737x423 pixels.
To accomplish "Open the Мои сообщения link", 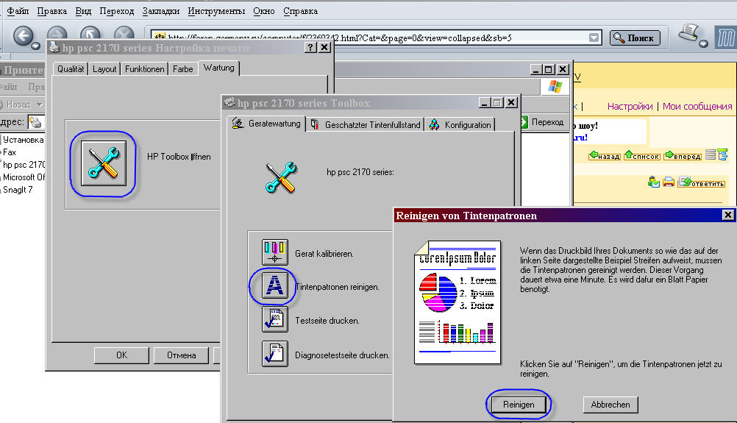I will 697,106.
